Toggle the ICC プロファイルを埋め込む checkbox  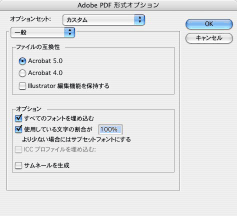coord(18,149)
